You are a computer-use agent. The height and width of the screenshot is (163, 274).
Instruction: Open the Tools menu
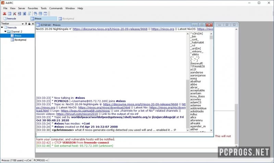pyautogui.click(x=43, y=8)
